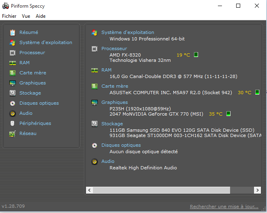Click Système d'exploitation heading in summary
This screenshot has width=267, height=213.
tap(128, 32)
